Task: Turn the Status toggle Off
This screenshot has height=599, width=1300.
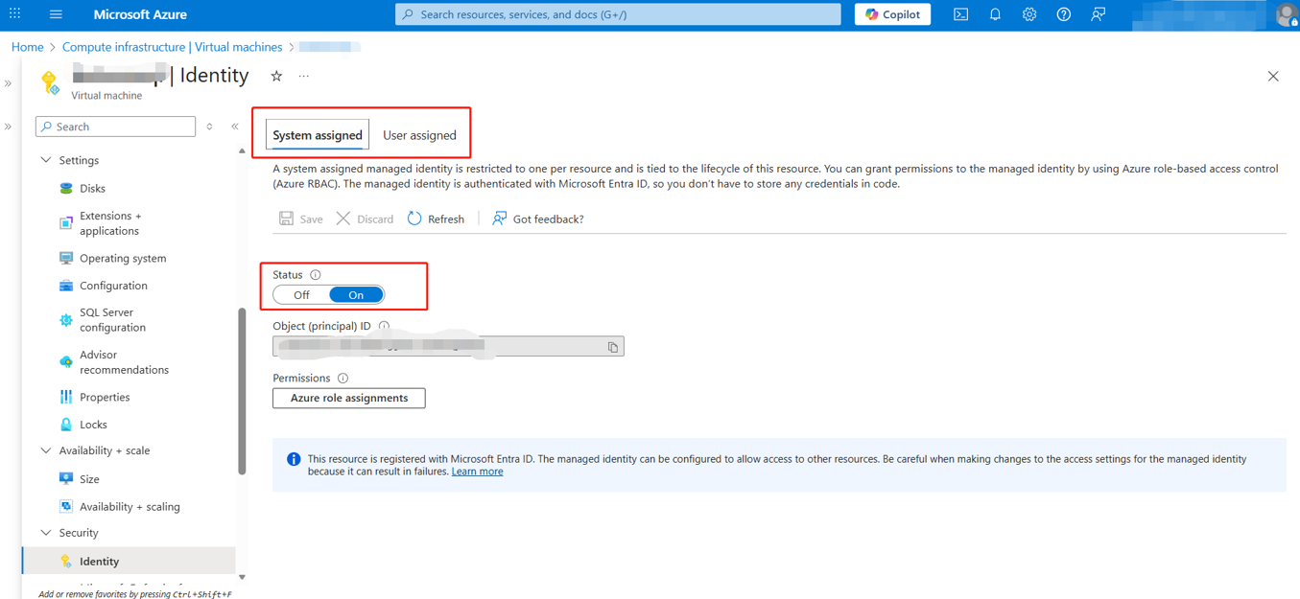Action: (x=301, y=295)
